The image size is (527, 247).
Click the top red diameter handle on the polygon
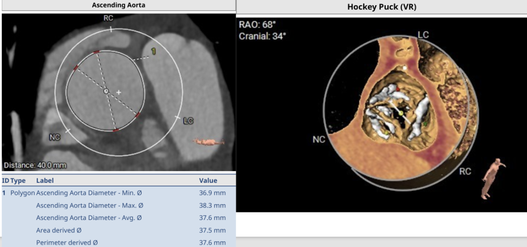97,52
